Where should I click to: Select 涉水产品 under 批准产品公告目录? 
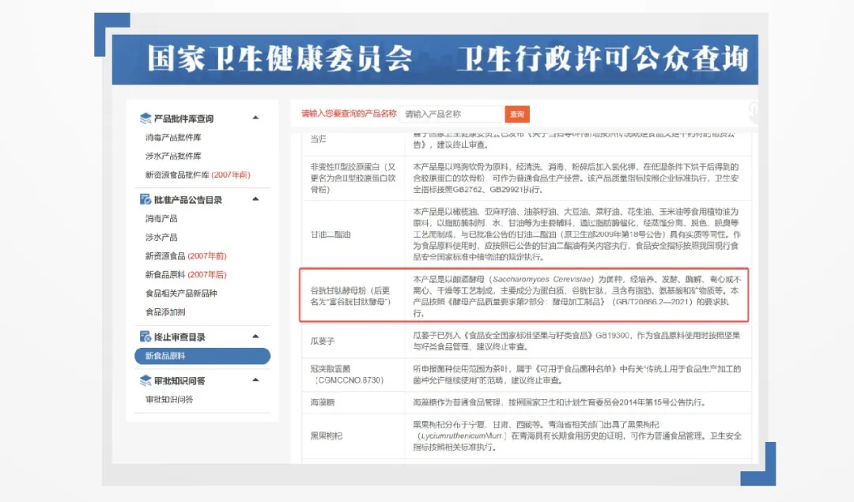point(161,237)
